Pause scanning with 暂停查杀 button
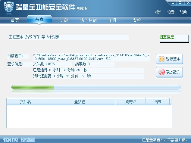Image resolution: width=191 pixels, height=143 pixels. 170,59
